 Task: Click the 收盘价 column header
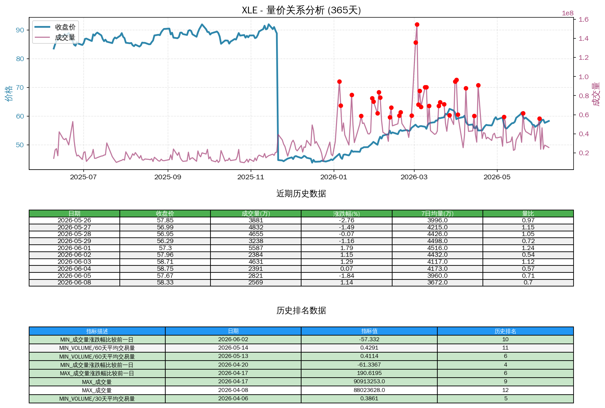(165, 214)
